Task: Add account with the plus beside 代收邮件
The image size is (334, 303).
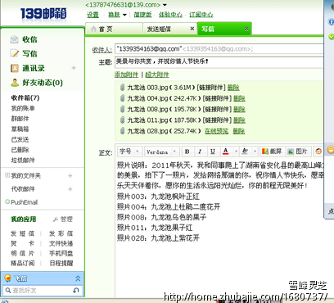Action: tap(70, 189)
